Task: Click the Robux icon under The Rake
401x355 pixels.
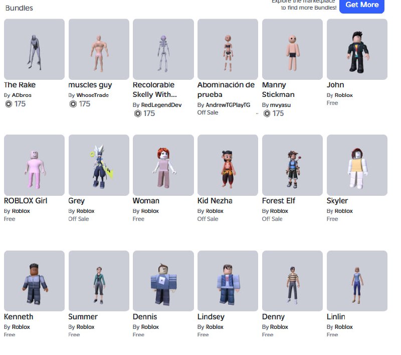Action: (9, 104)
